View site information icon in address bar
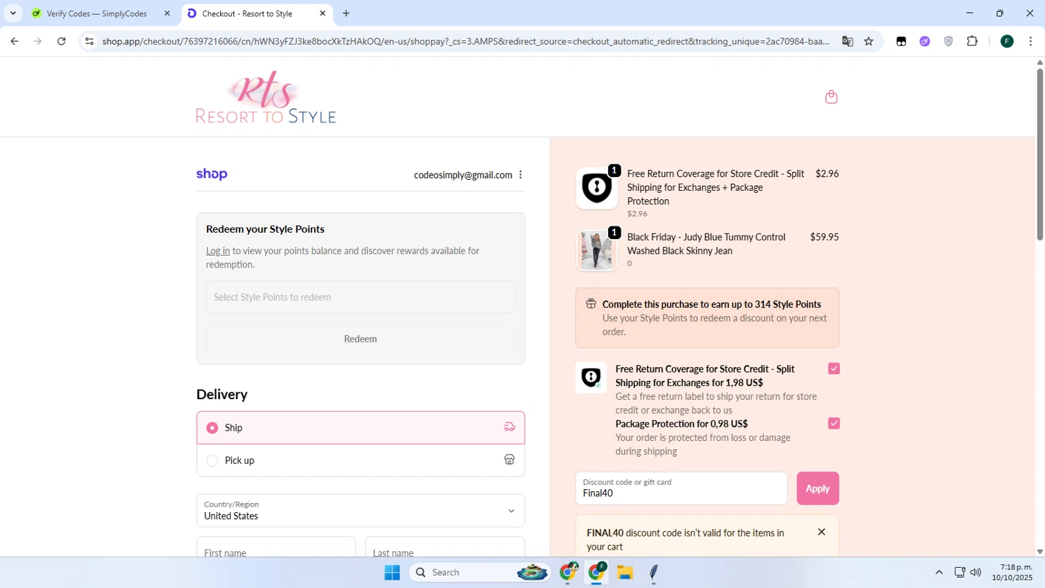 (89, 41)
